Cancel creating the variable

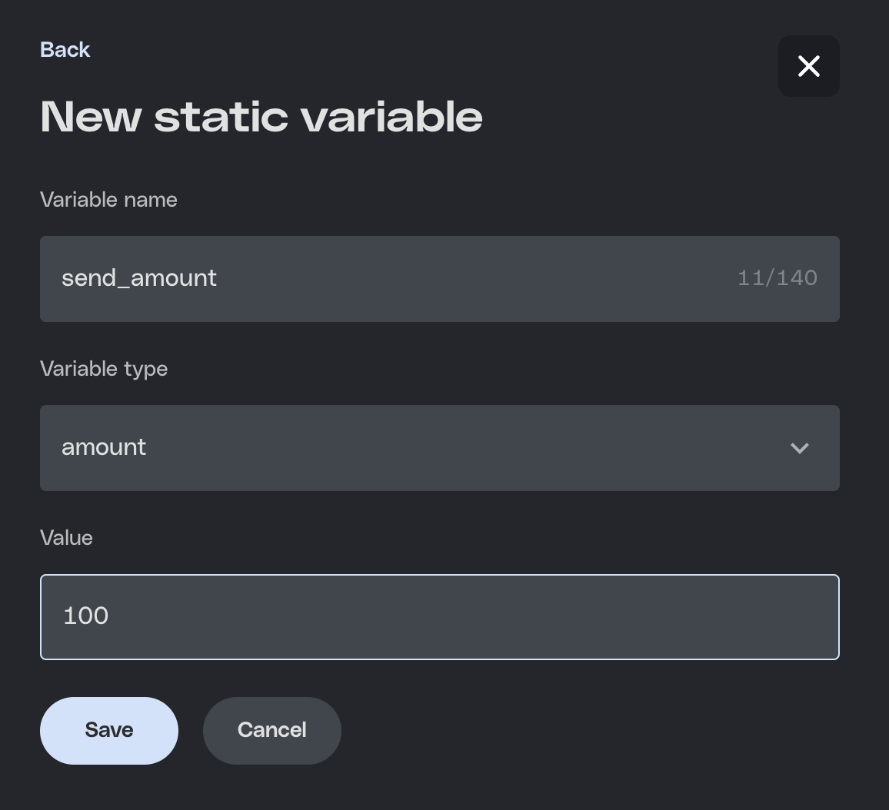271,730
